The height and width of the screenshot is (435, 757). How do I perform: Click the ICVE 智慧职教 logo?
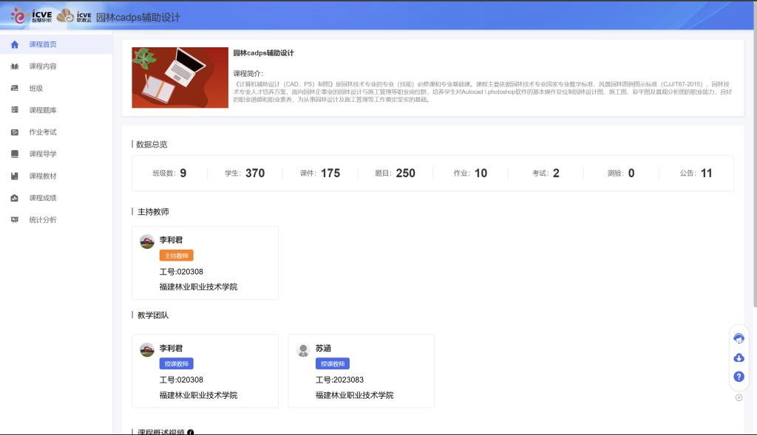coord(31,16)
